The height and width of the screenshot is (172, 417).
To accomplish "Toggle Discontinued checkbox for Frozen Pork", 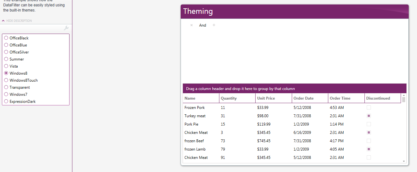I will 369,108.
